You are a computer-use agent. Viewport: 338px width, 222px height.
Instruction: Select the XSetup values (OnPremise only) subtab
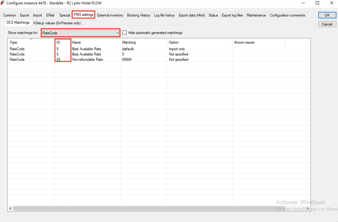pyautogui.click(x=57, y=23)
